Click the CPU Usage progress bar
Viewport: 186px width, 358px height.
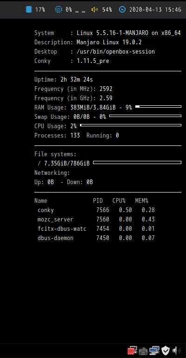point(131,125)
